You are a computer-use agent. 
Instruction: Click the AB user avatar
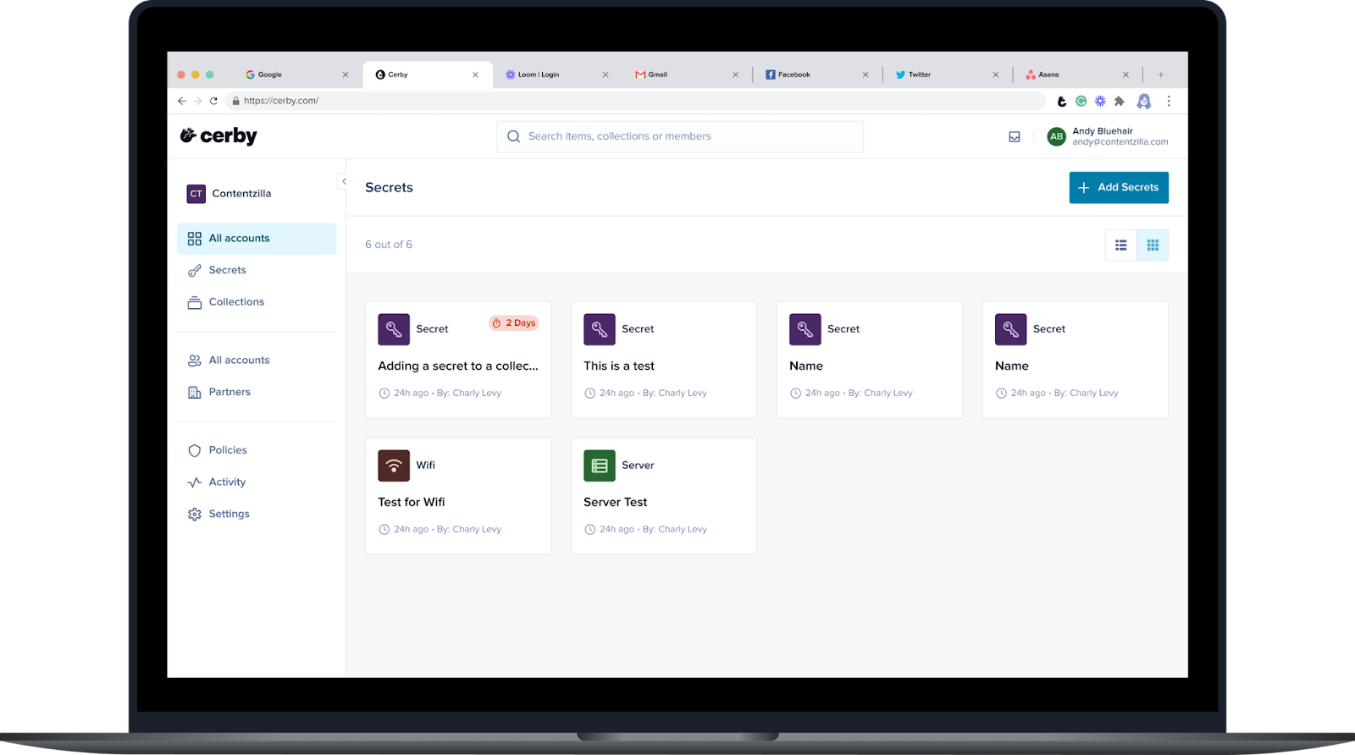pos(1056,136)
